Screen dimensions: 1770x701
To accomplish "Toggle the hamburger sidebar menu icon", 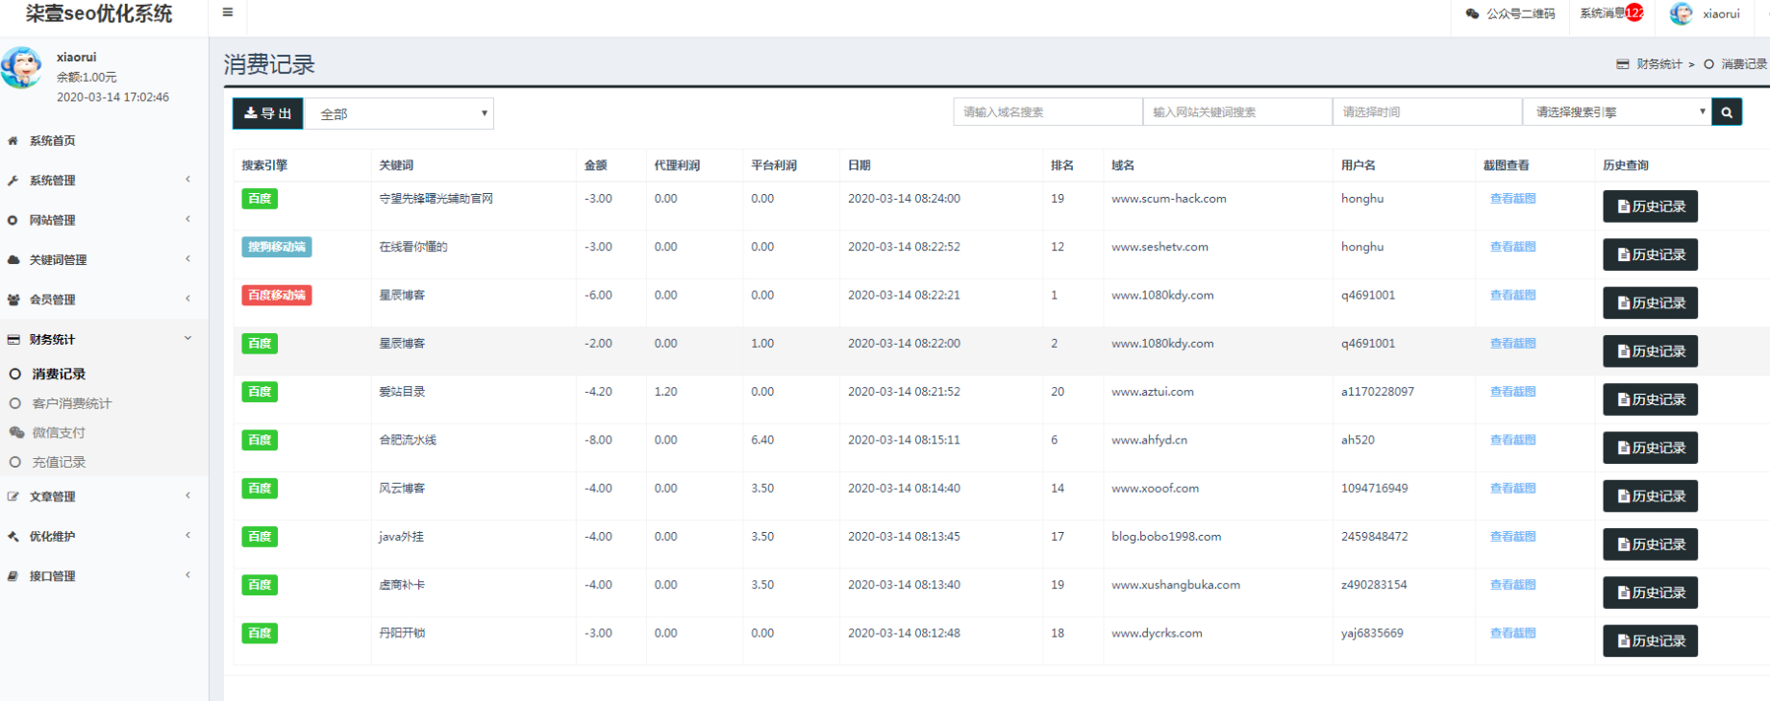I will tap(228, 13).
